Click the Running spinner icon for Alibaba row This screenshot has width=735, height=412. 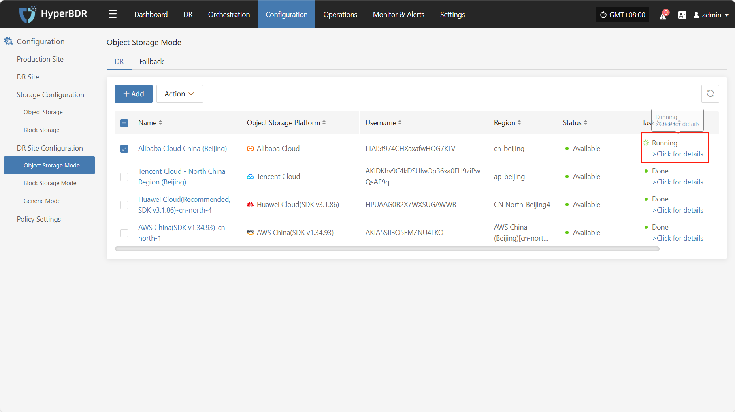(646, 143)
